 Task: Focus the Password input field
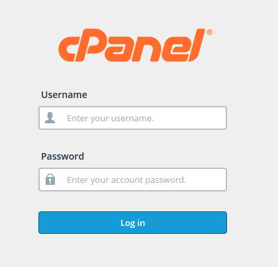(132, 180)
